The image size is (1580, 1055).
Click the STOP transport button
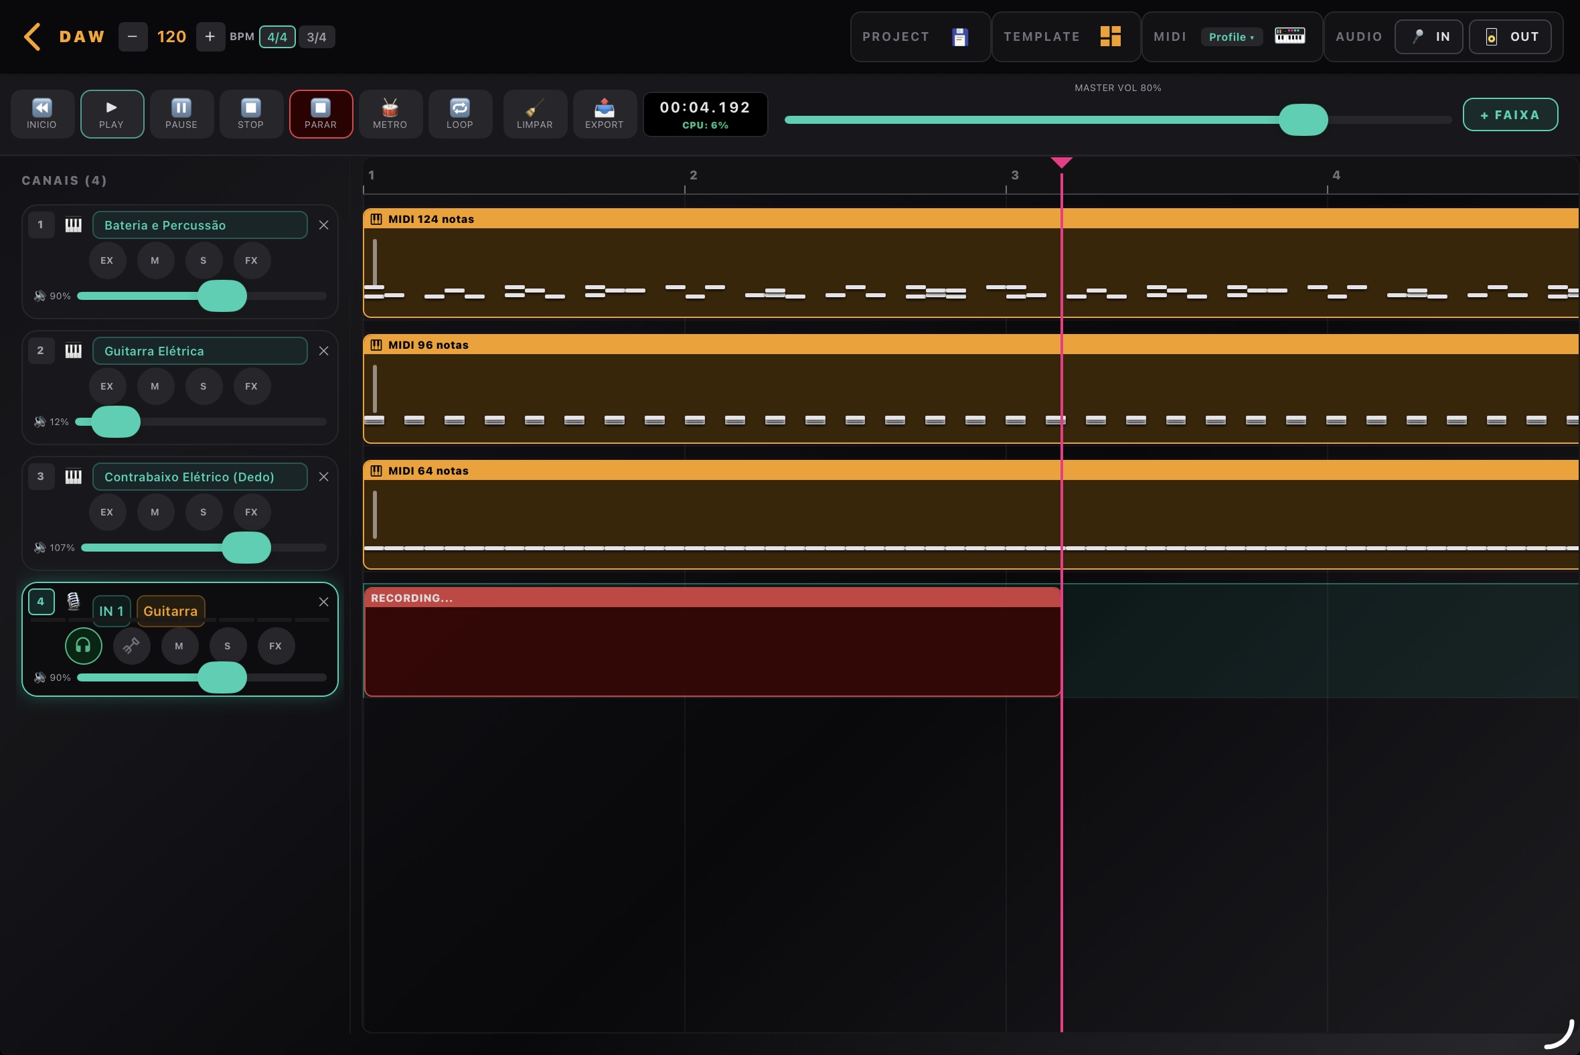point(251,114)
